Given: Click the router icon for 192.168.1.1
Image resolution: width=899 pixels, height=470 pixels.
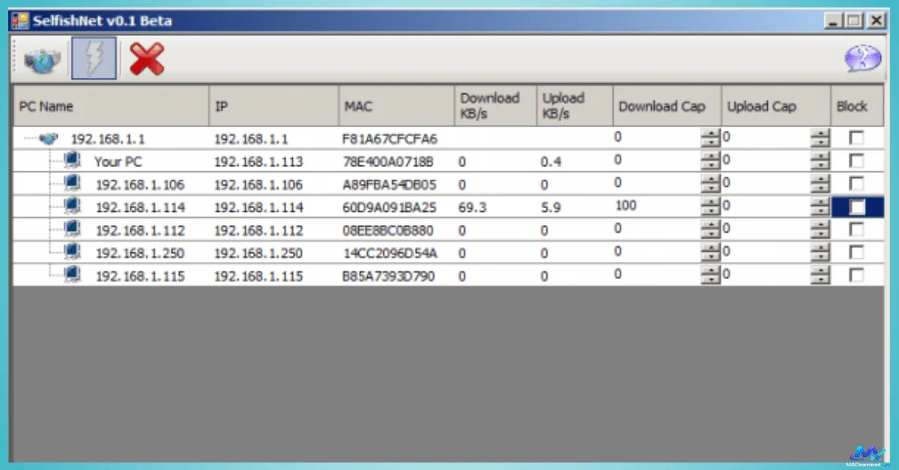Looking at the screenshot, I should [49, 138].
